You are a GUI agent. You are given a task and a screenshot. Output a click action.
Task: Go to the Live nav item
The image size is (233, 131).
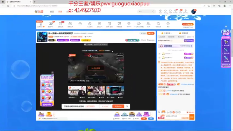60,12
